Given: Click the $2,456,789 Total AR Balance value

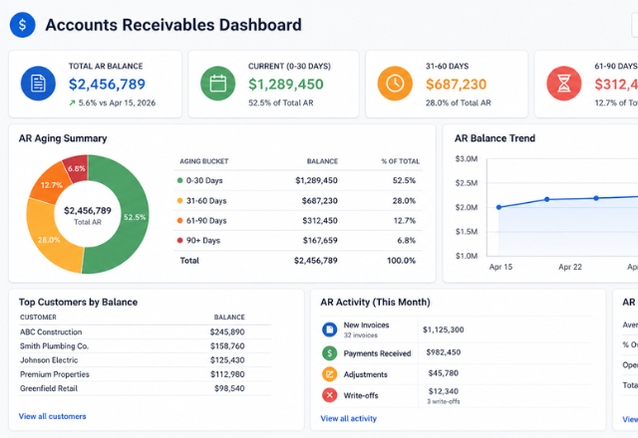Looking at the screenshot, I should [x=107, y=84].
